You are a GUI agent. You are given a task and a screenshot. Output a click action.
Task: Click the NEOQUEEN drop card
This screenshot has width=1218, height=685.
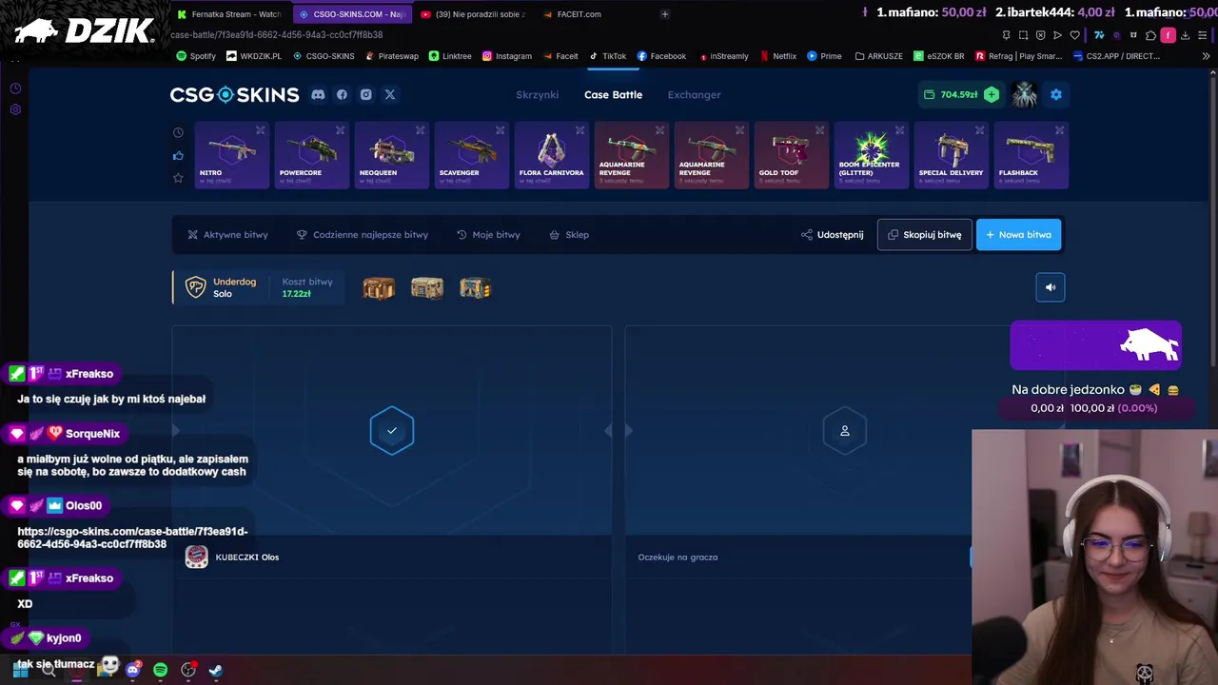pos(391,155)
